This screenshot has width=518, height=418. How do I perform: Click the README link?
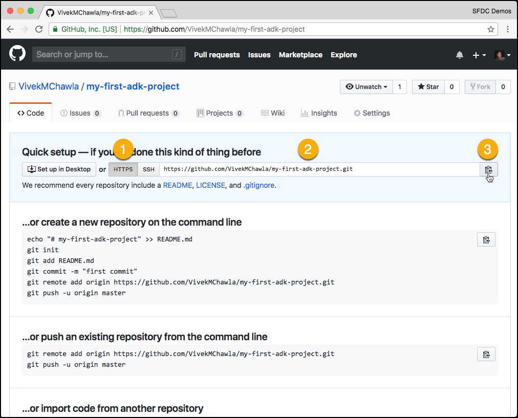(178, 185)
